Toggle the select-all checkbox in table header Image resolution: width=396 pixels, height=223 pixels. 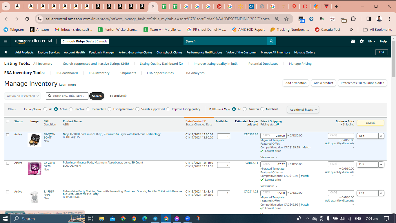pos(8,121)
